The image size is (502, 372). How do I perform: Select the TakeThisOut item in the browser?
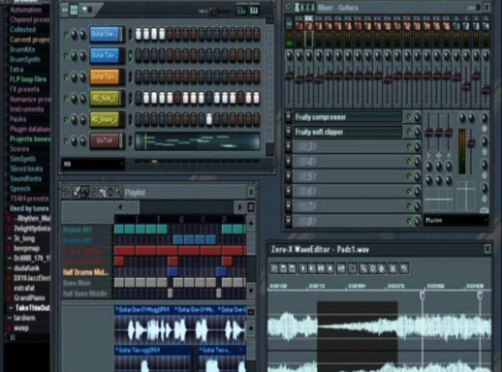[x=32, y=308]
